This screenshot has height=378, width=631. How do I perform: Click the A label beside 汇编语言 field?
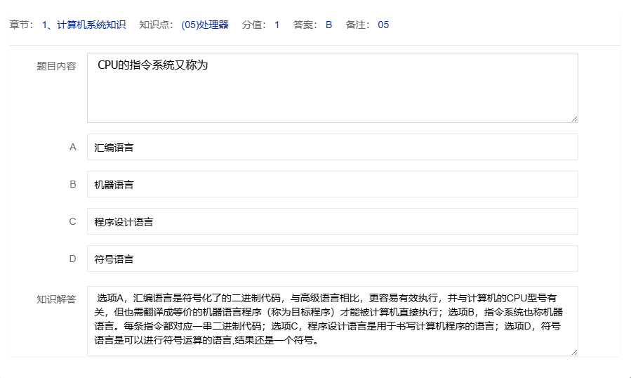click(x=72, y=148)
